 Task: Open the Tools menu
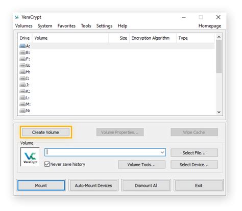click(x=86, y=26)
